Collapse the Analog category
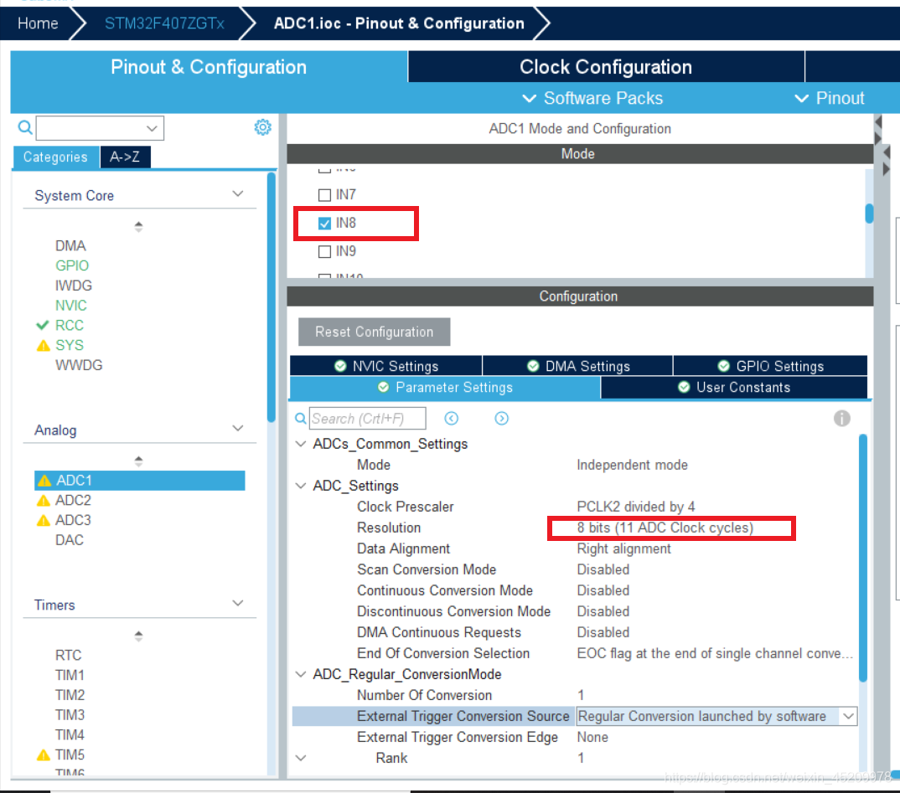Image resolution: width=900 pixels, height=793 pixels. coord(238,429)
